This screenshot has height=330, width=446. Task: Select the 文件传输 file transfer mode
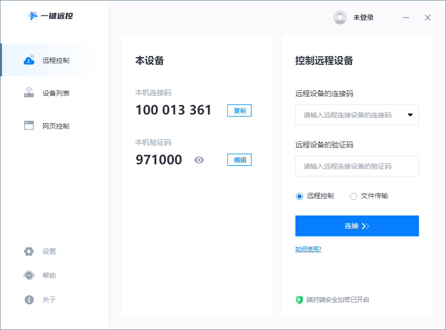[x=353, y=196]
